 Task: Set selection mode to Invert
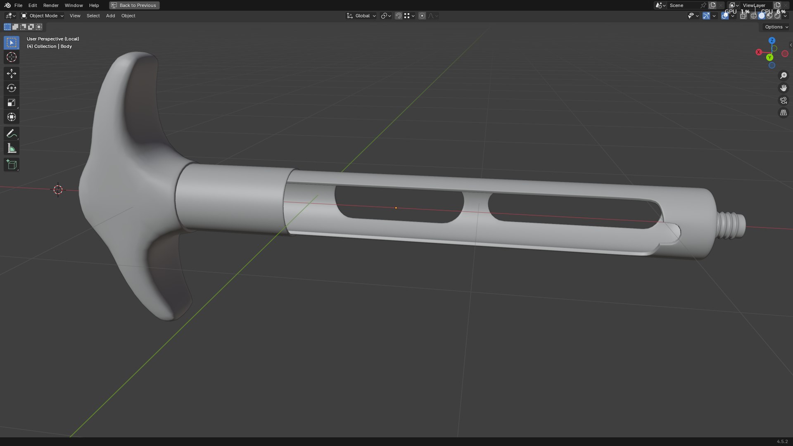click(31, 27)
